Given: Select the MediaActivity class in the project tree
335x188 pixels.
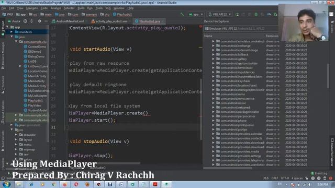Looking at the screenshot, I should coord(35,86).
